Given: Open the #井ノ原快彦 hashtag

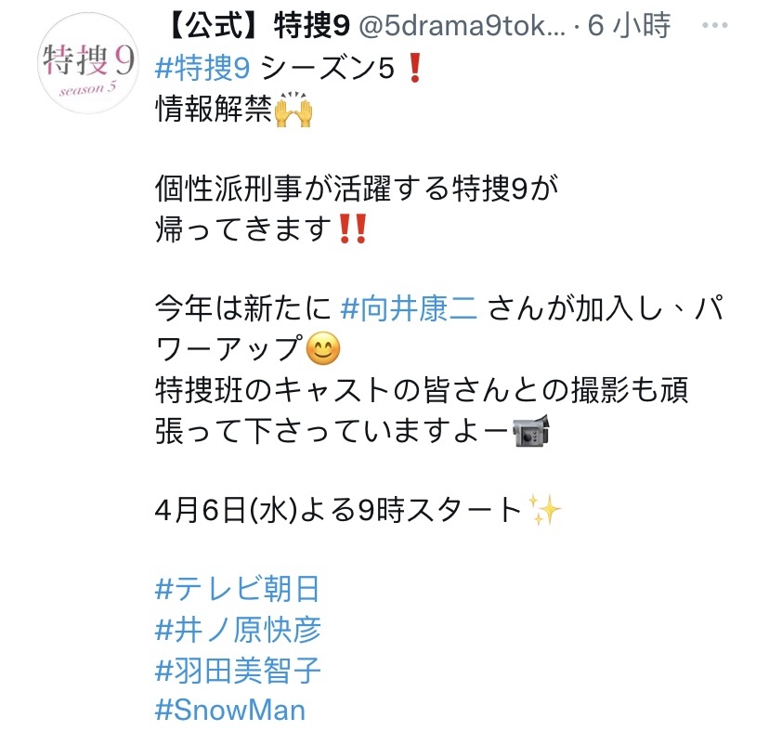Looking at the screenshot, I should pyautogui.click(x=238, y=630).
